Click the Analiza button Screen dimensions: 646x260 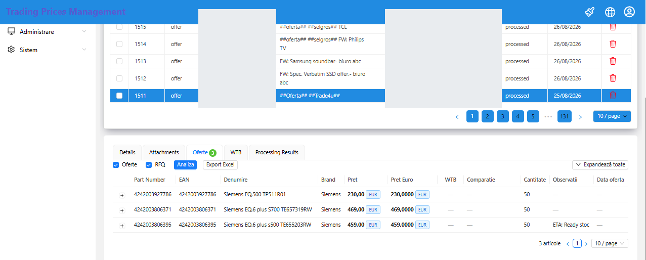[185, 165]
